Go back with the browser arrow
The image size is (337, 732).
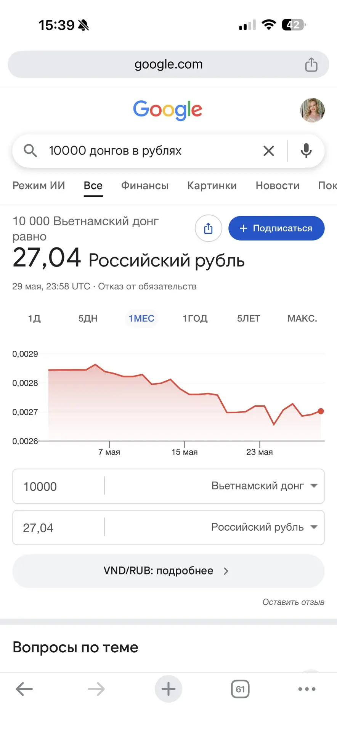coord(24,689)
